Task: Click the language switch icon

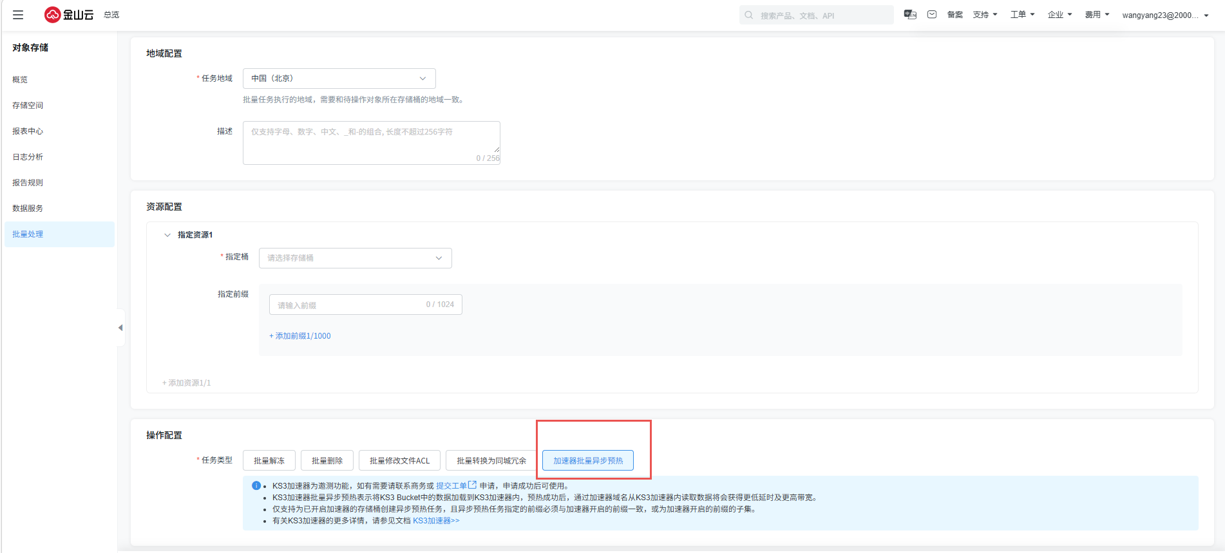Action: point(910,15)
